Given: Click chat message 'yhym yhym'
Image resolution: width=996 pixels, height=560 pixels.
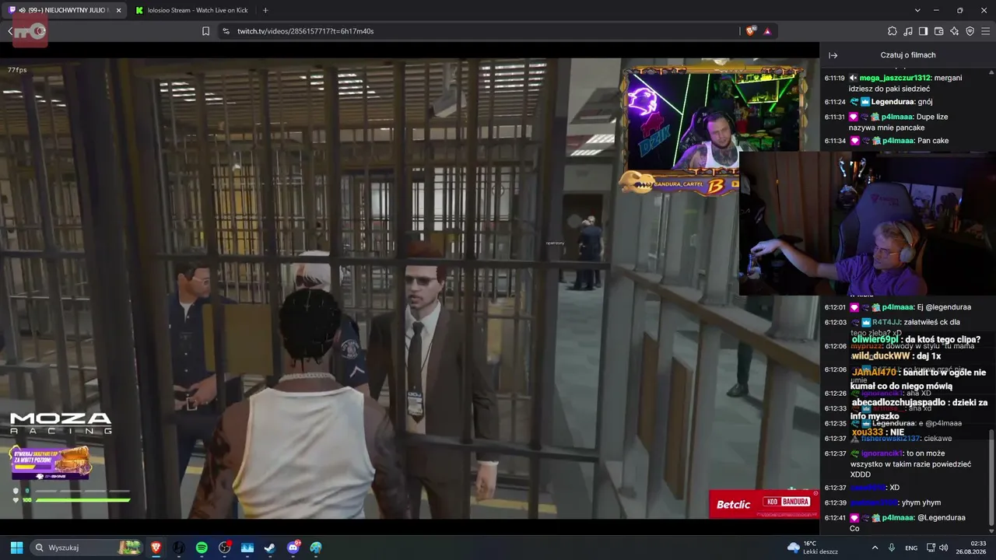Looking at the screenshot, I should pyautogui.click(x=921, y=502).
